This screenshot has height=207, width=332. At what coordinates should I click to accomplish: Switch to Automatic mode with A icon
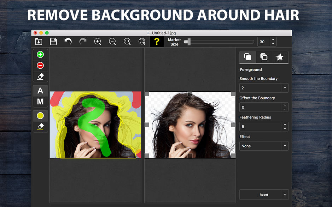[x=40, y=91]
